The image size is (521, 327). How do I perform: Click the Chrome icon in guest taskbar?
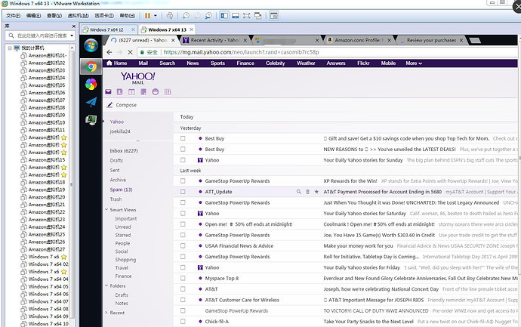[x=91, y=66]
